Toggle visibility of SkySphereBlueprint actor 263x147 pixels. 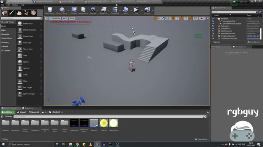point(213,36)
